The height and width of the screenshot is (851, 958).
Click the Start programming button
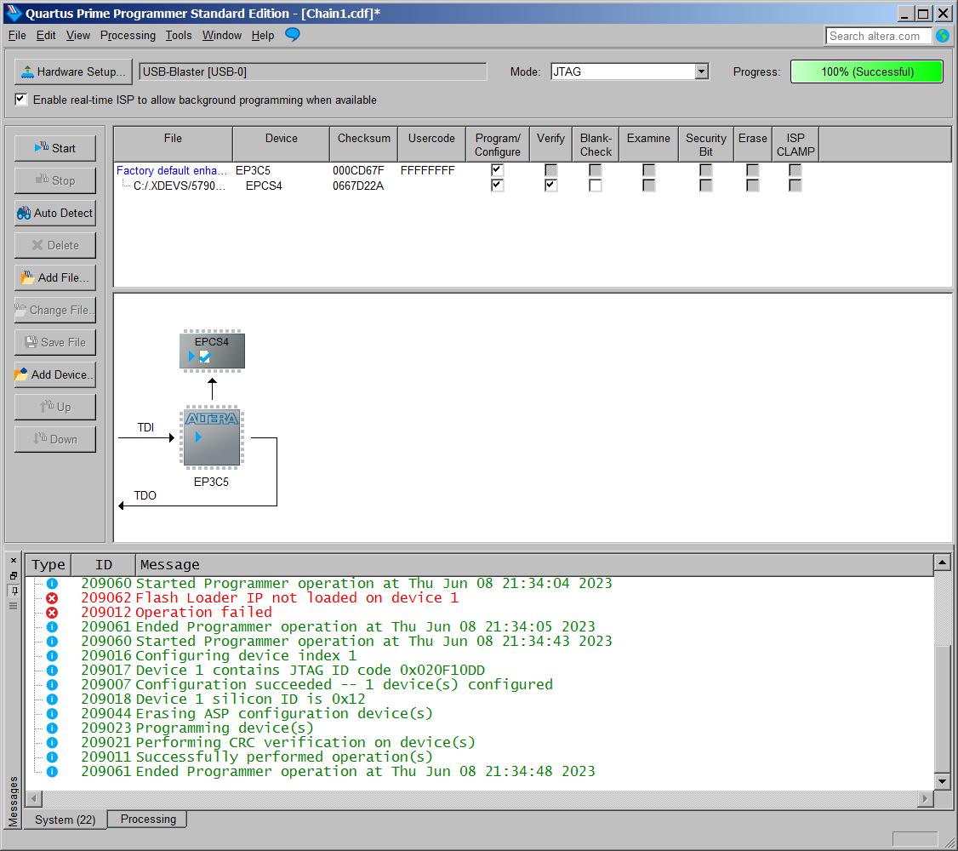55,148
